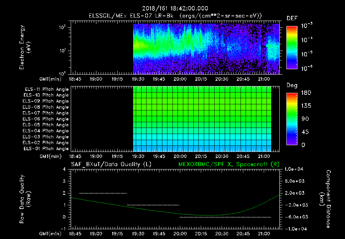345x239 pixels.
Task: Click the 6.0e+03 right axis value
Action: (295, 181)
